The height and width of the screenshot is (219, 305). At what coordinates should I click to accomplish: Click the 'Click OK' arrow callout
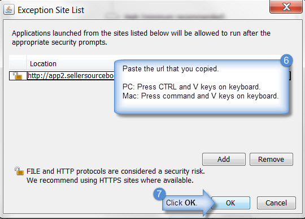(188, 203)
